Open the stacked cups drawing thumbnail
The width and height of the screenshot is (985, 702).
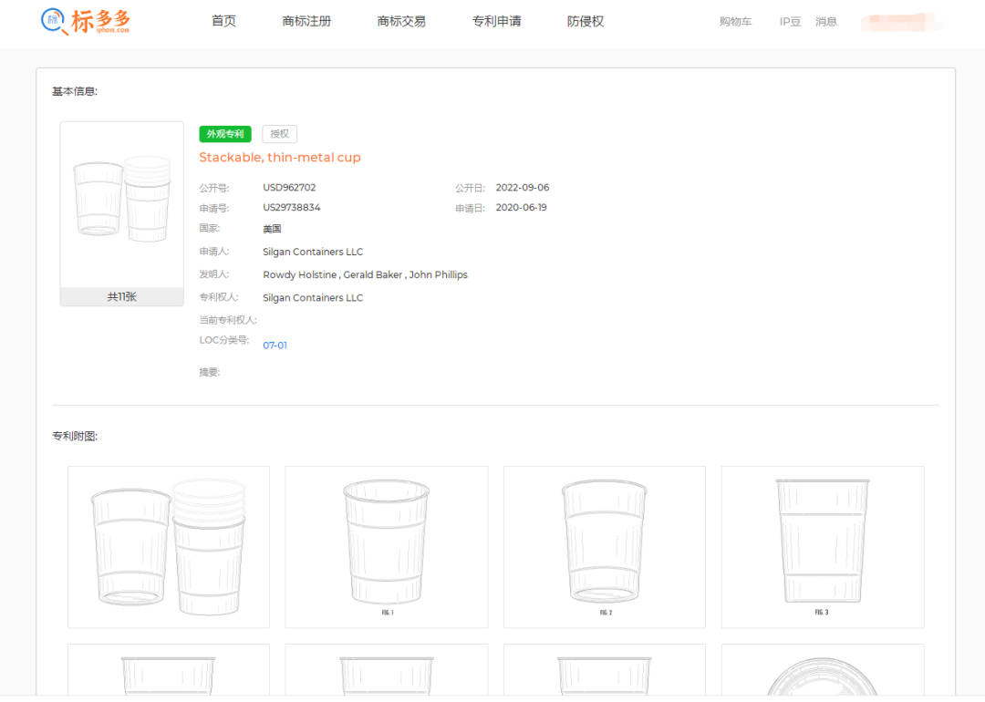point(169,547)
